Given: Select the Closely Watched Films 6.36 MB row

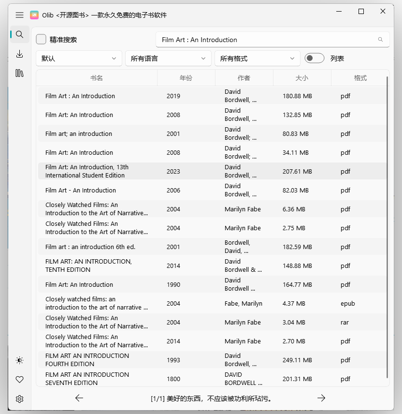Looking at the screenshot, I should point(212,209).
